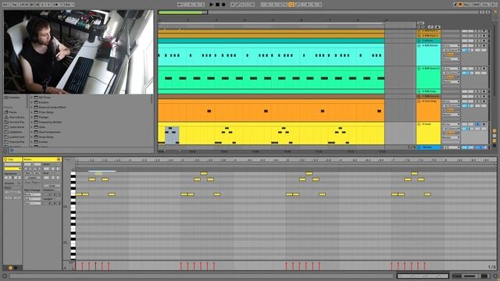This screenshot has width=500, height=281.
Task: Toggle the top orange circle at the right edge
Action: [x=495, y=131]
